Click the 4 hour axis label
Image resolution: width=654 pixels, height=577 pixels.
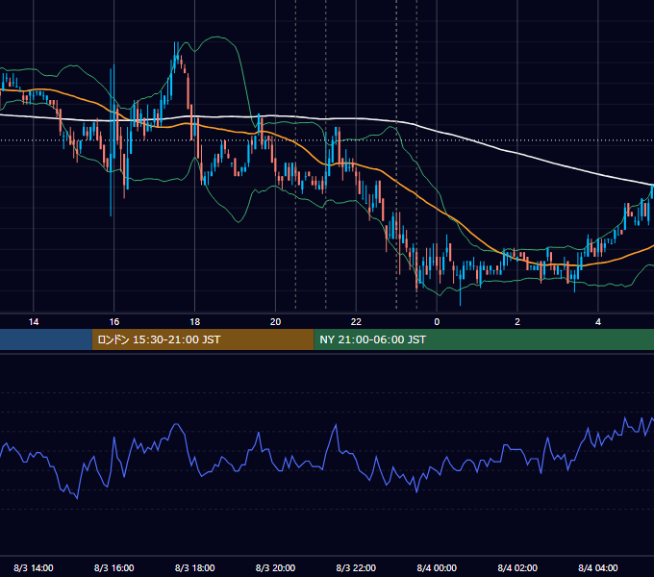pyautogui.click(x=598, y=322)
